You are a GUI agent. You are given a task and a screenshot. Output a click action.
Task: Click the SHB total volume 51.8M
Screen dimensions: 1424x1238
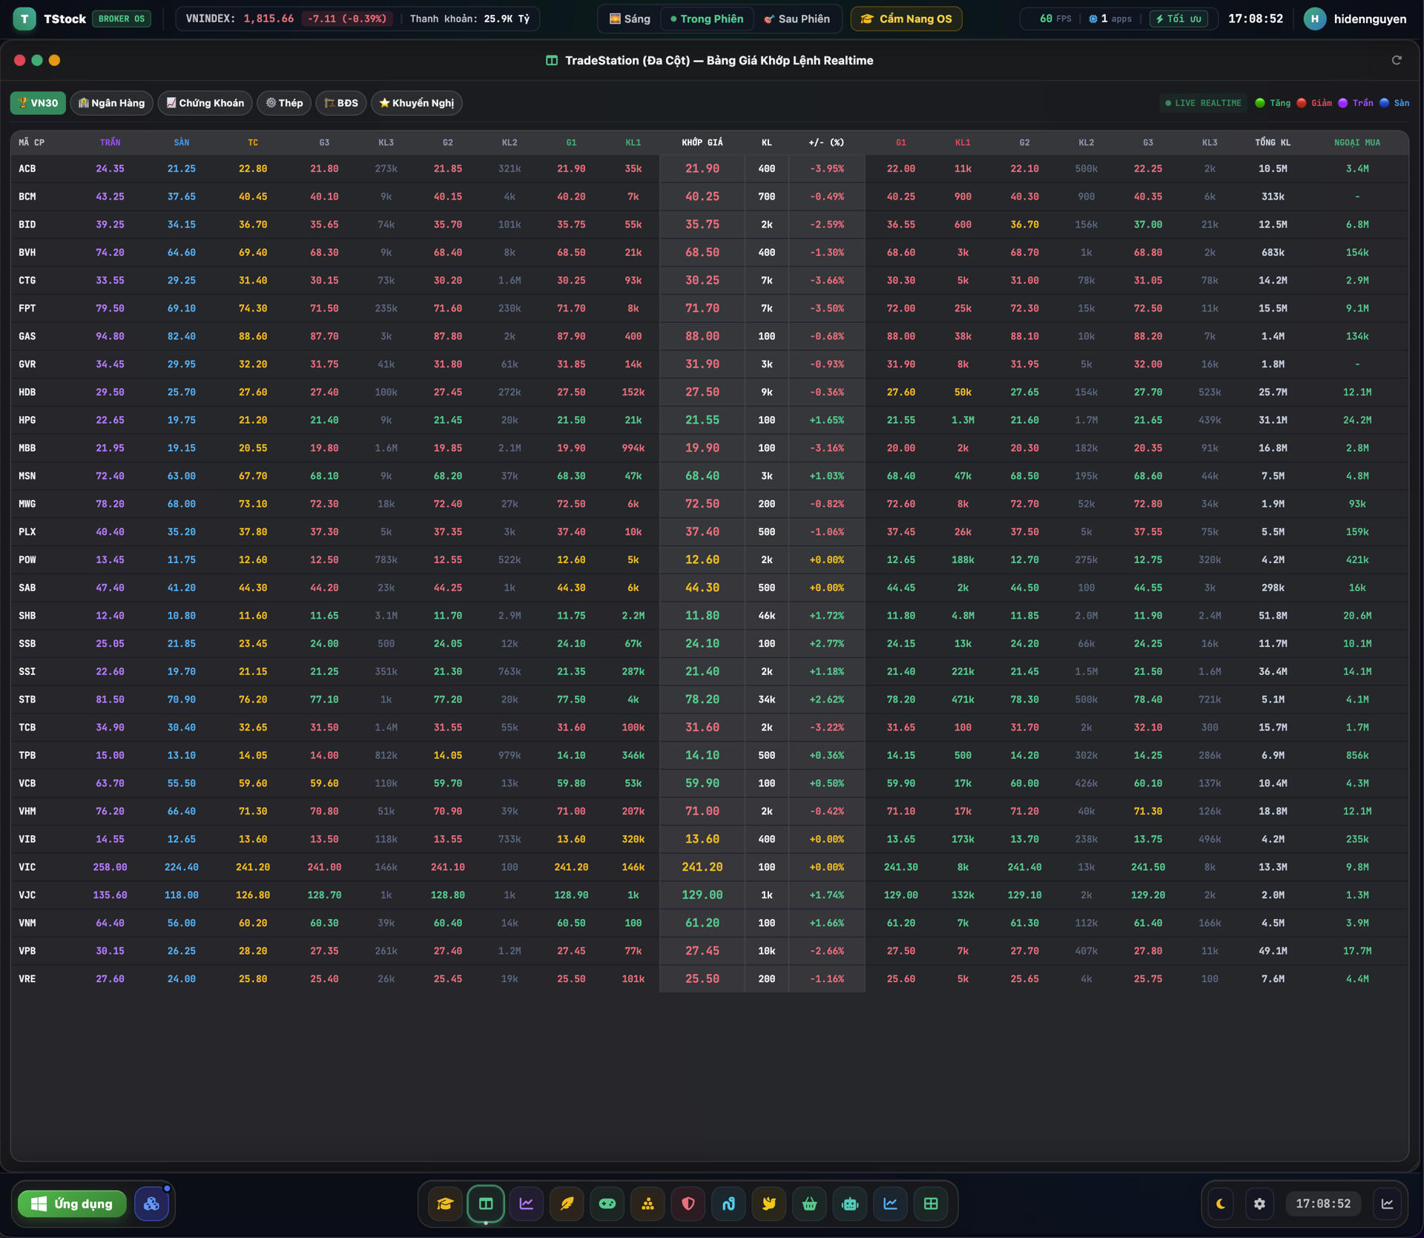[x=1273, y=616]
